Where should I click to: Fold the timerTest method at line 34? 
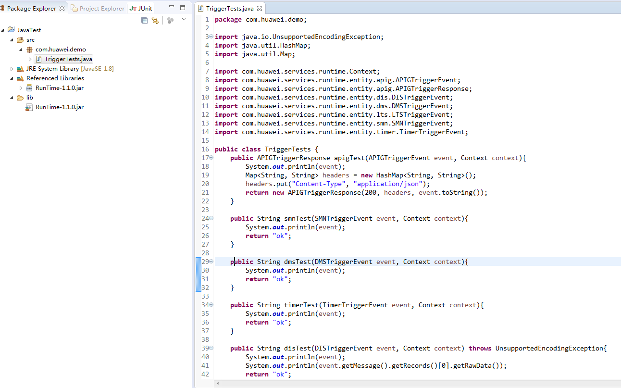pyautogui.click(x=211, y=305)
